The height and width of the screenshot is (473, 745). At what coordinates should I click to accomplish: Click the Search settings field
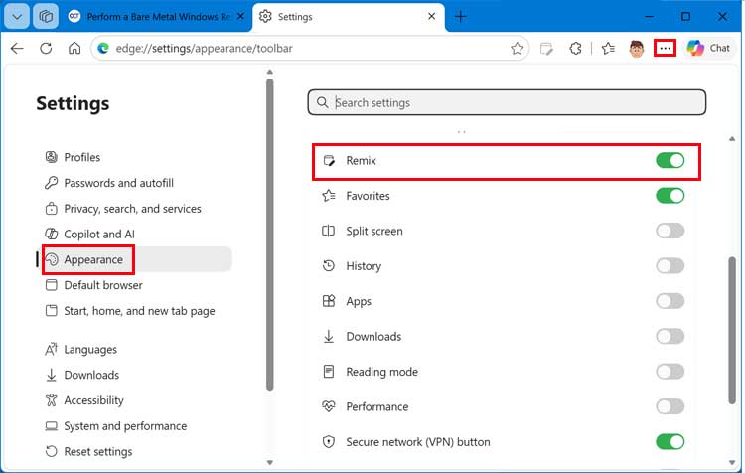(507, 102)
